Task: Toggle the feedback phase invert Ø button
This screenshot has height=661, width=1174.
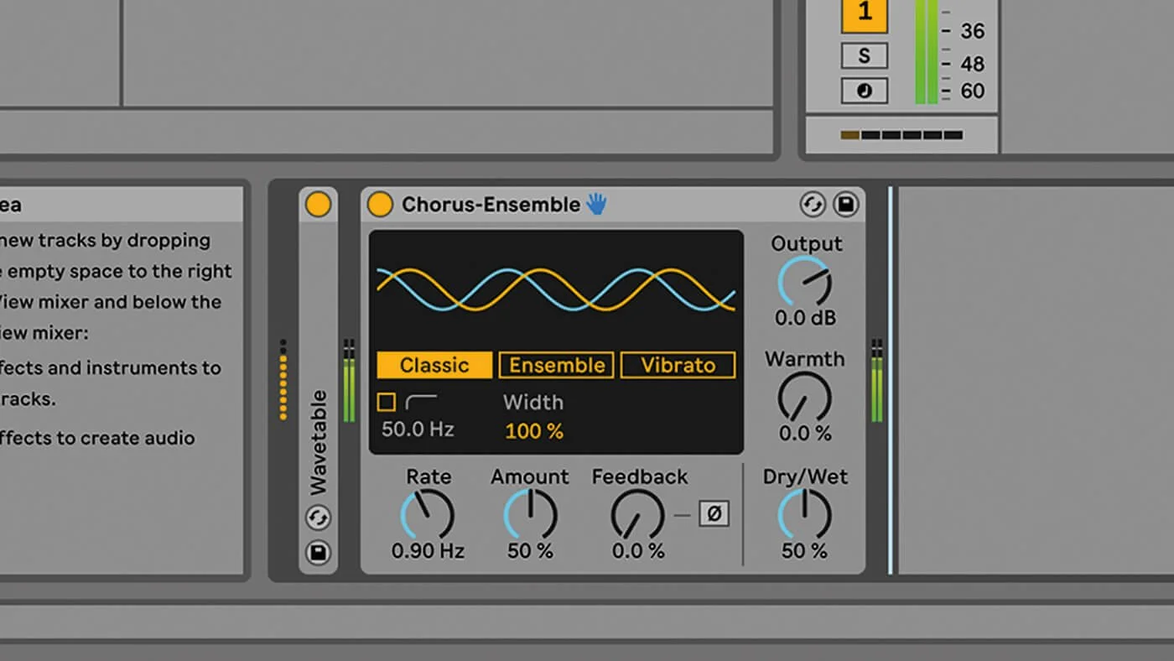Action: point(714,513)
